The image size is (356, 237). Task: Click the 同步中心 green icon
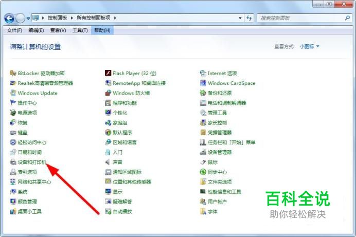pos(203,172)
